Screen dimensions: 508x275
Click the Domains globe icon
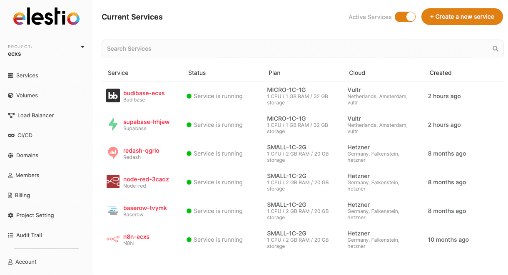(x=11, y=155)
